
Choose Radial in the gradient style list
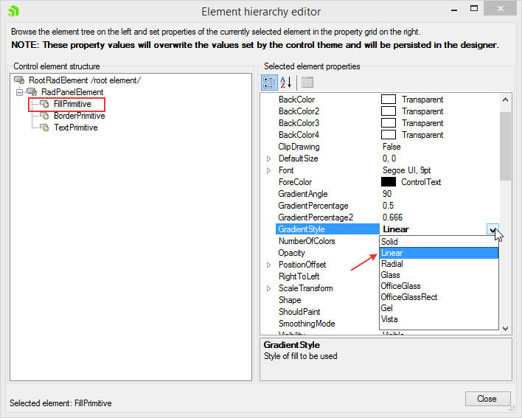pos(439,264)
